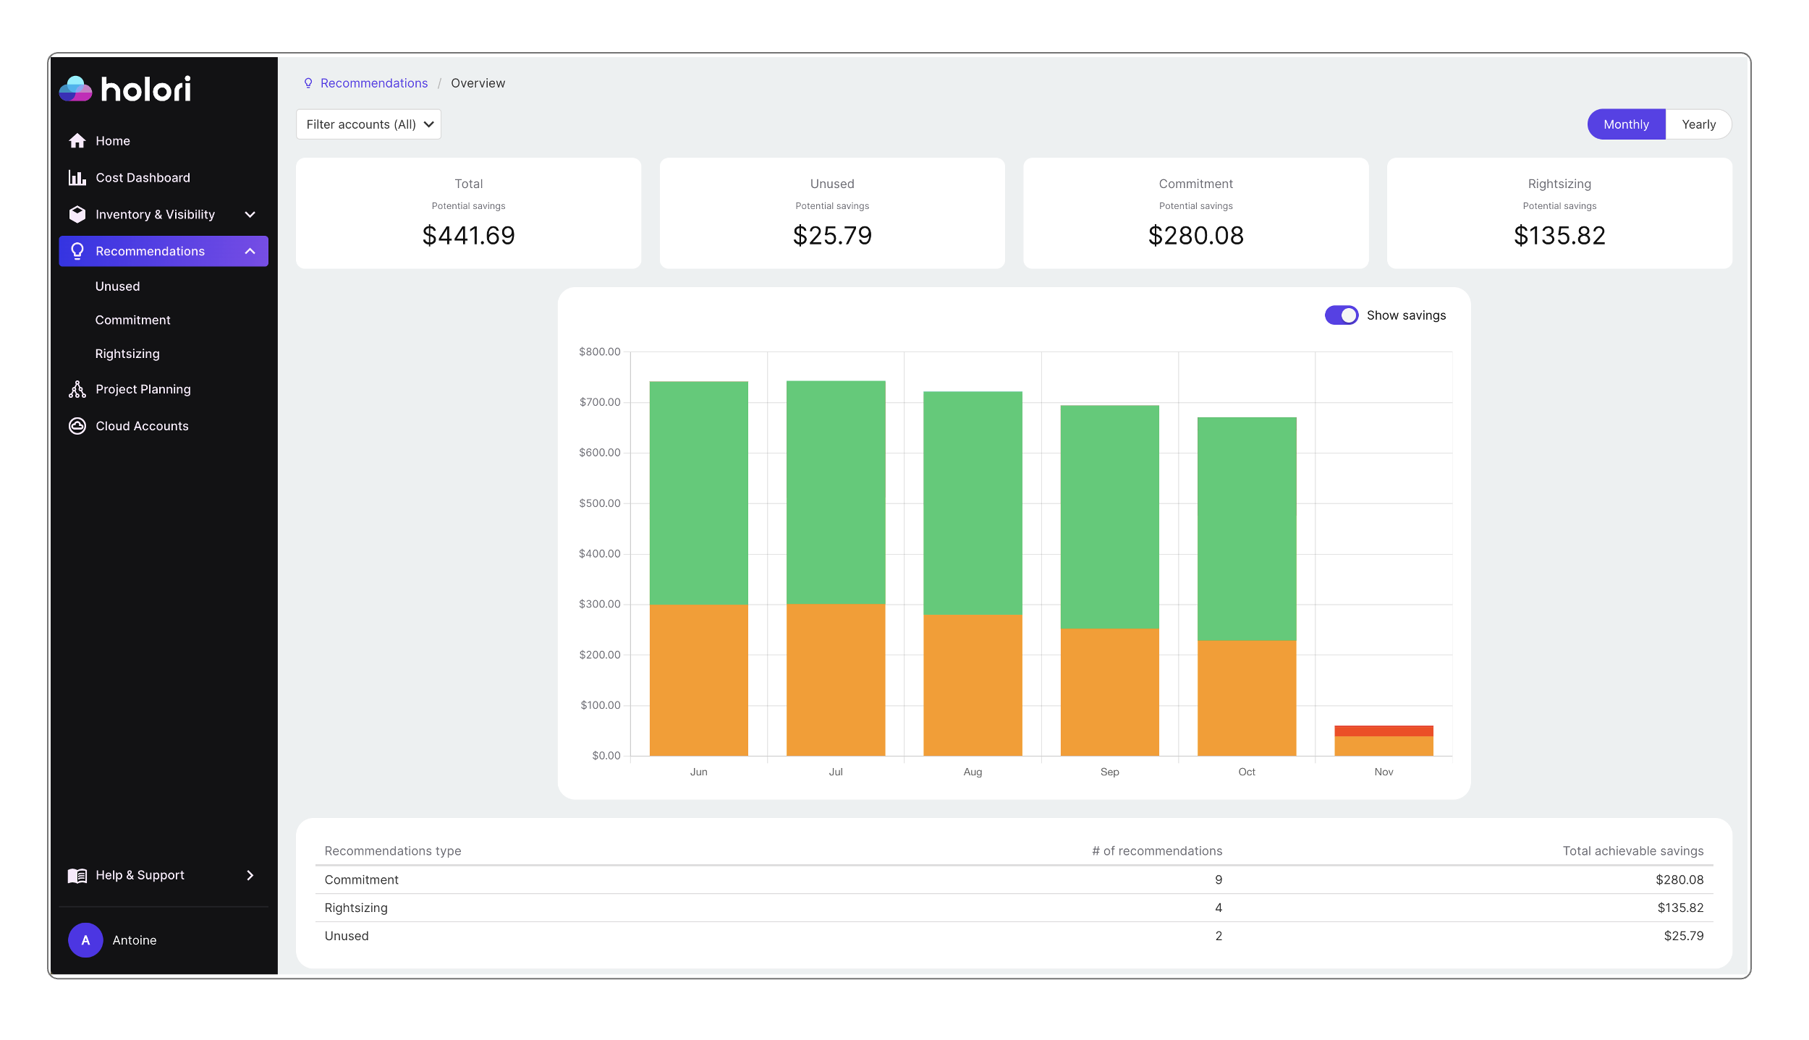Click the Nov label on the chart axis
The image size is (1809, 1040).
1384,772
